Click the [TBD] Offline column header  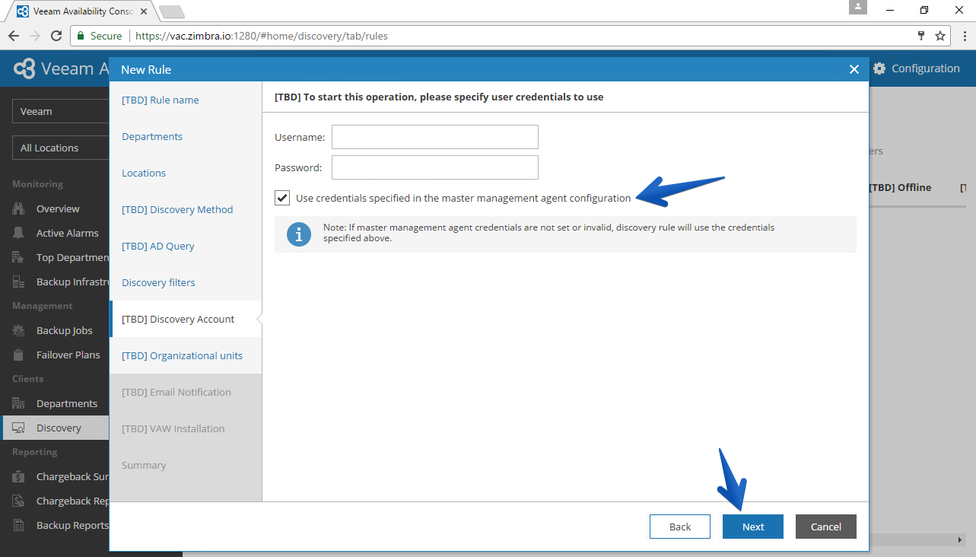(x=900, y=187)
